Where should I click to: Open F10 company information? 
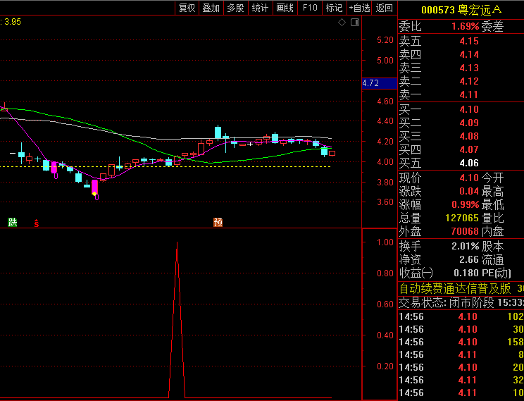pyautogui.click(x=310, y=8)
